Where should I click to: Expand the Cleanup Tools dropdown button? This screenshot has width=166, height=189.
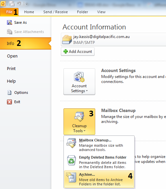79,122
